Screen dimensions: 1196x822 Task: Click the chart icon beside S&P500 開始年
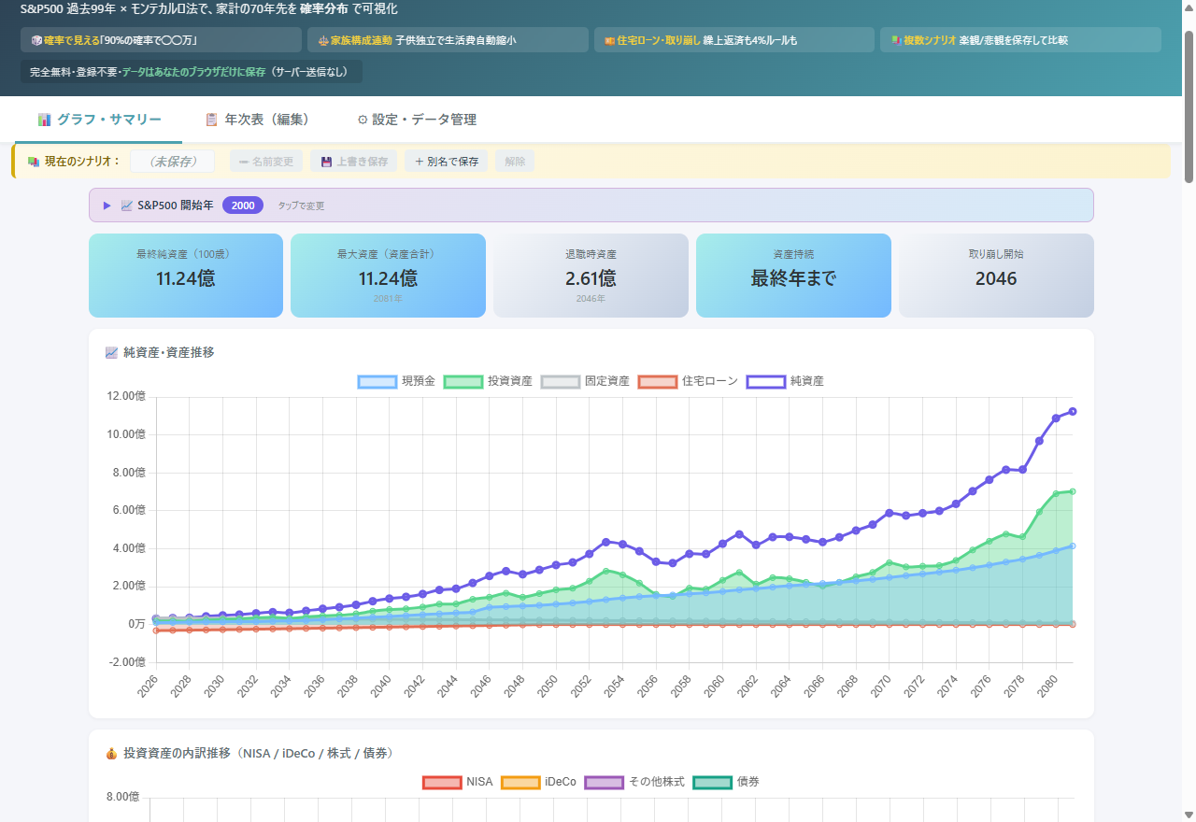(127, 205)
